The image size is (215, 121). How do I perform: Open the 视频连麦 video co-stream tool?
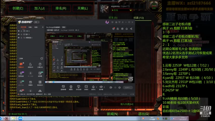pos(21,74)
